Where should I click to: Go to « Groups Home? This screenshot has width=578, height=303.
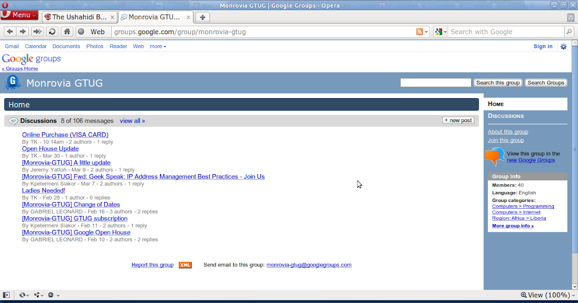click(x=20, y=69)
